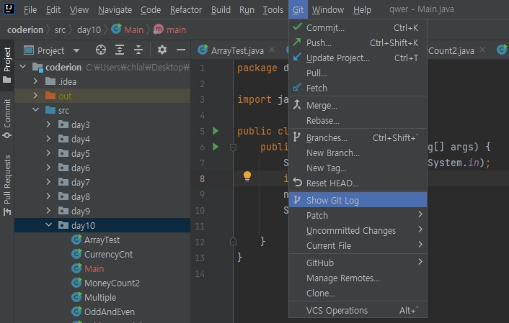Click the main method icon in breadcrumb
This screenshot has height=323, width=509.
pyautogui.click(x=159, y=29)
